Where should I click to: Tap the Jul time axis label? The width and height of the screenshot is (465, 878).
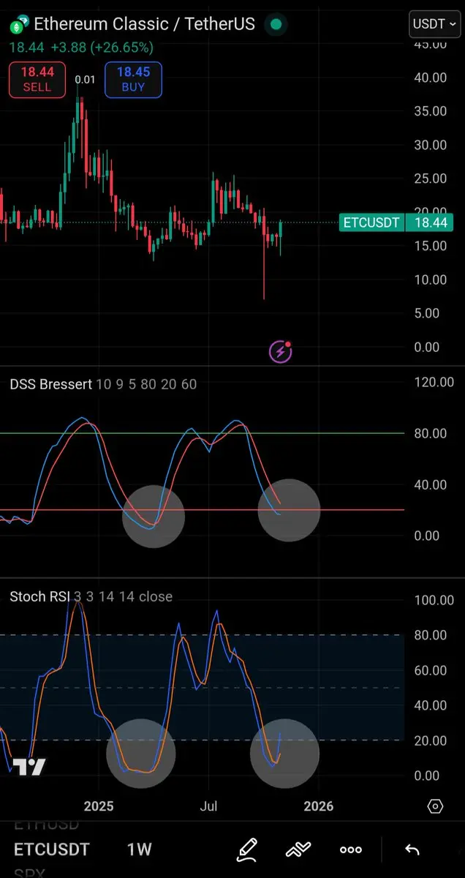210,806
